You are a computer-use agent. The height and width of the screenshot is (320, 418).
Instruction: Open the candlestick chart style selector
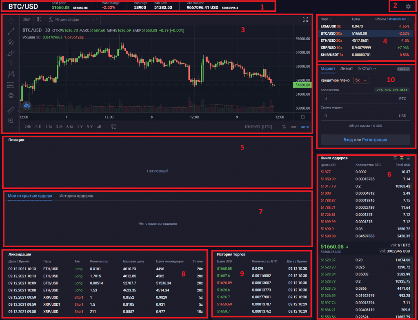[39, 19]
